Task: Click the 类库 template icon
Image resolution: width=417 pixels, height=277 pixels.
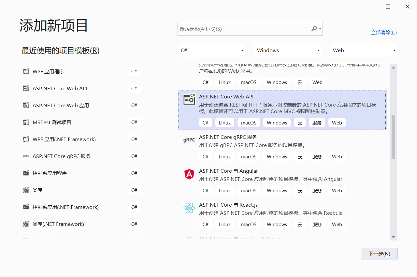Action: [x=26, y=190]
